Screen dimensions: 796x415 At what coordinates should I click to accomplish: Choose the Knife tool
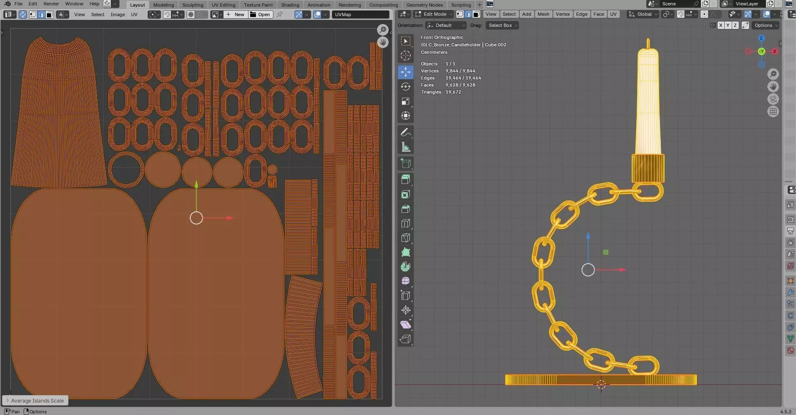(406, 238)
